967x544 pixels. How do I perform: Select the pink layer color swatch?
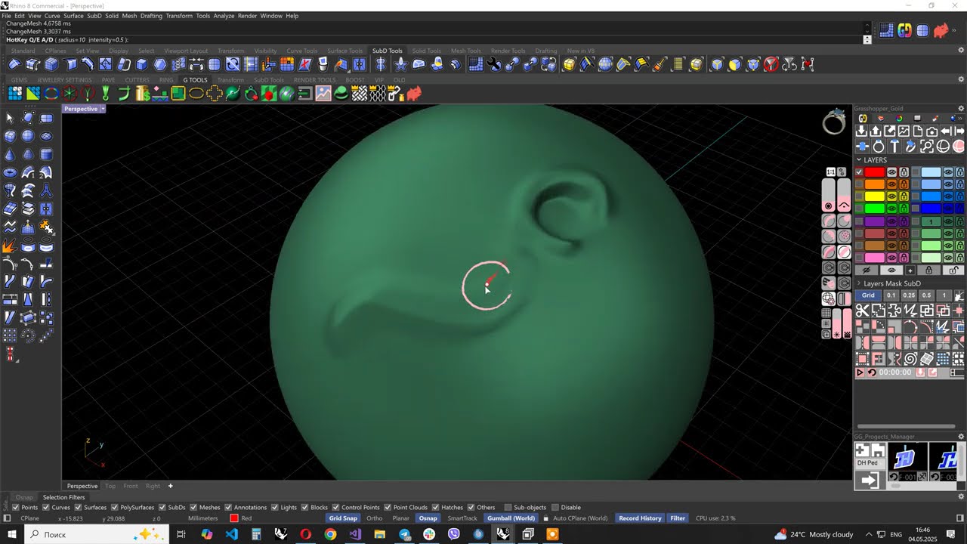874,258
